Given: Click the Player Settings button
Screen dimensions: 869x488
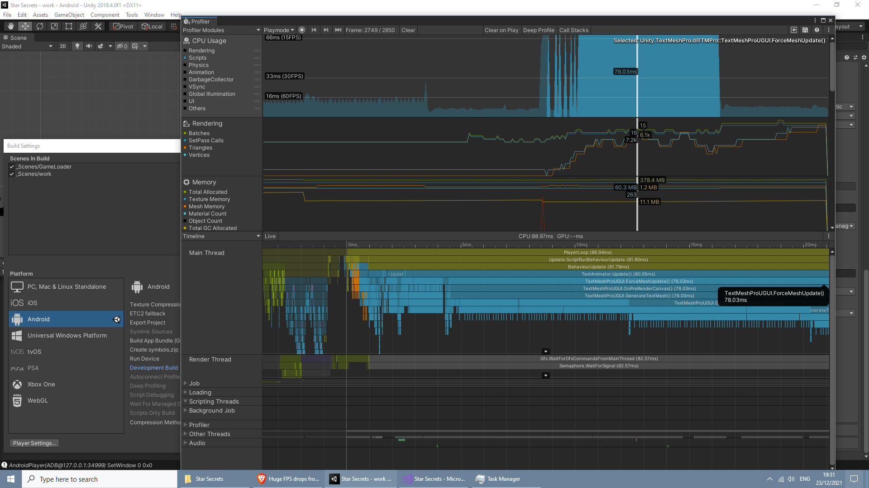Looking at the screenshot, I should coord(34,443).
